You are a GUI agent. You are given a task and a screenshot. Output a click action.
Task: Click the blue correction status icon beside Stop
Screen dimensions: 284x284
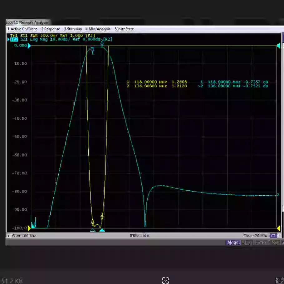point(273,236)
